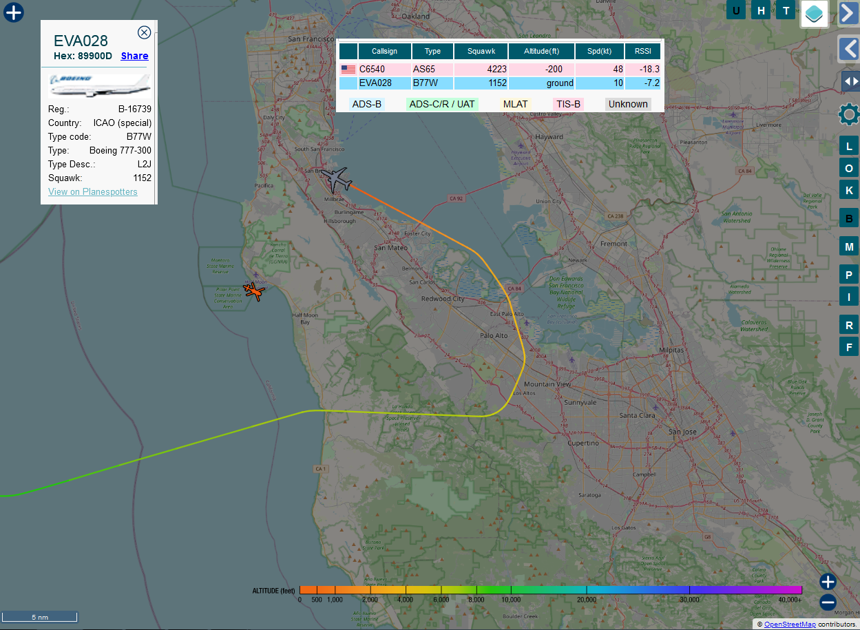Click the MLAT legend label

[x=515, y=104]
